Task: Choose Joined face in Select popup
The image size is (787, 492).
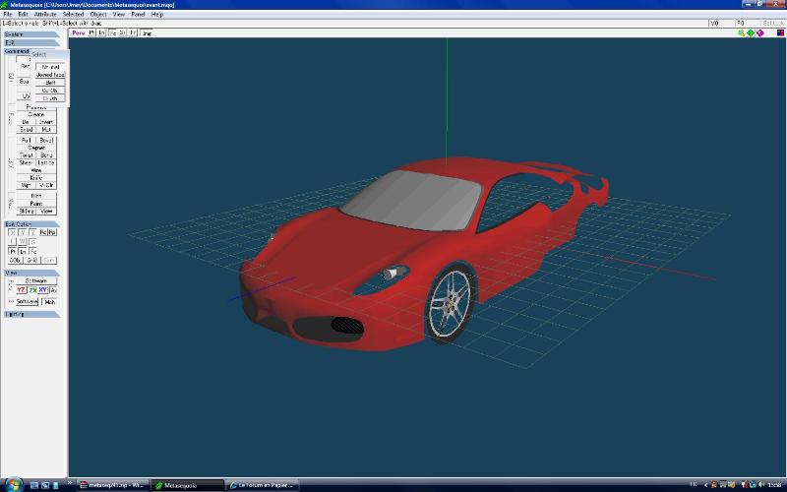Action: [x=50, y=75]
